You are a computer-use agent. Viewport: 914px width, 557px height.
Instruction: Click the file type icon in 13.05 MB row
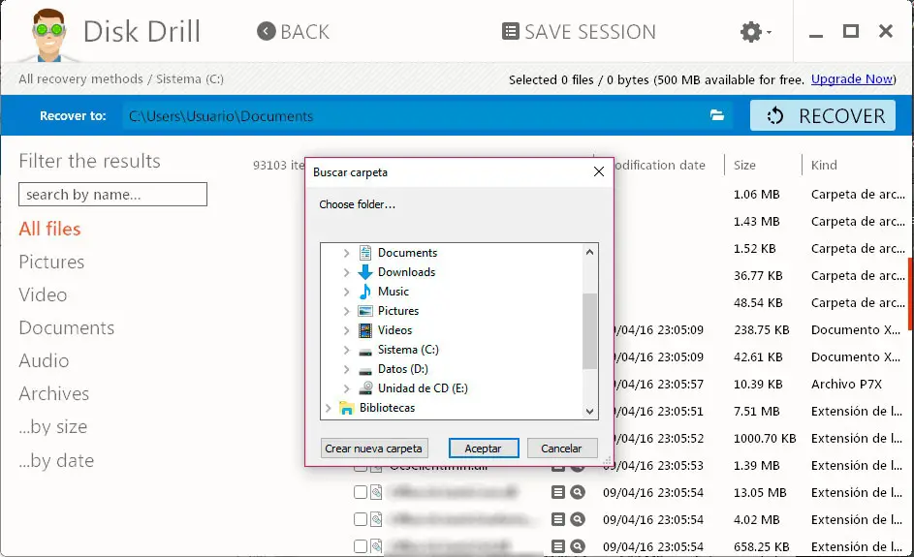point(377,492)
